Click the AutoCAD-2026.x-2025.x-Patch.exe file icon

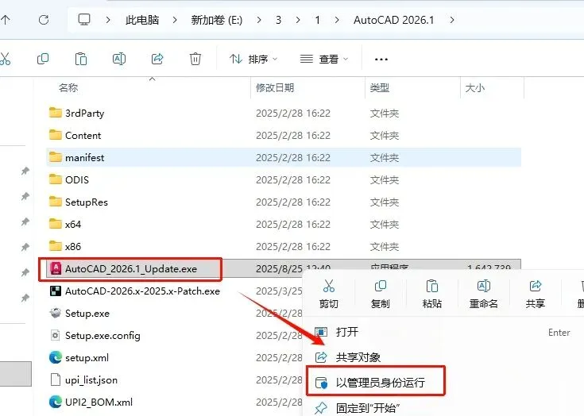pos(56,291)
